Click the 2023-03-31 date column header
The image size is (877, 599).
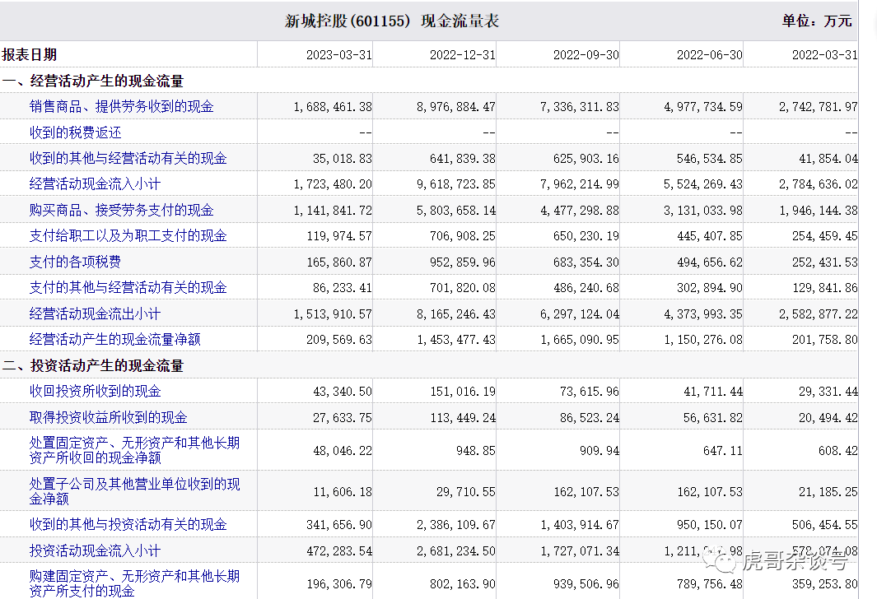tap(339, 55)
